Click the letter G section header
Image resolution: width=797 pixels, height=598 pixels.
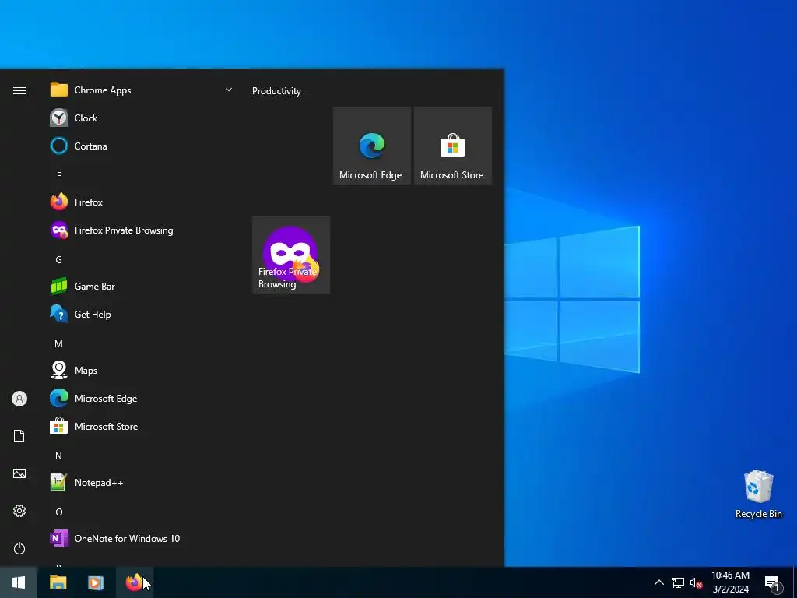tap(59, 260)
